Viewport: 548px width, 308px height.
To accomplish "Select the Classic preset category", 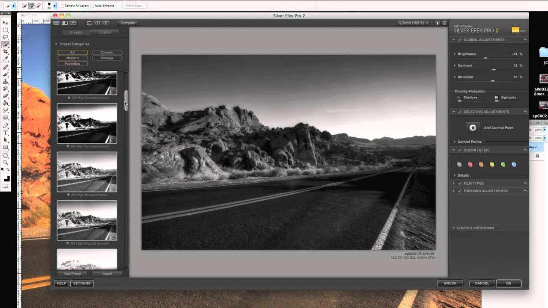I will pyautogui.click(x=107, y=53).
